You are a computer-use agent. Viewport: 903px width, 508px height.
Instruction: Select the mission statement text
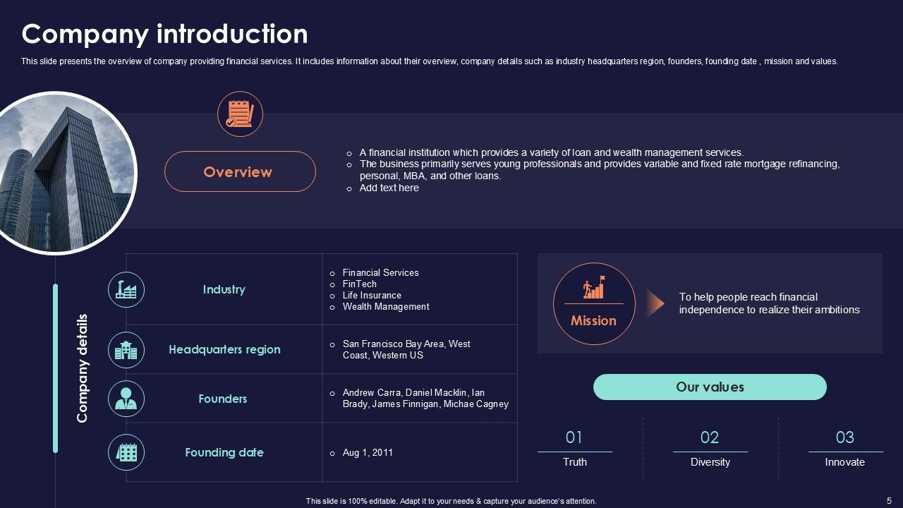769,303
